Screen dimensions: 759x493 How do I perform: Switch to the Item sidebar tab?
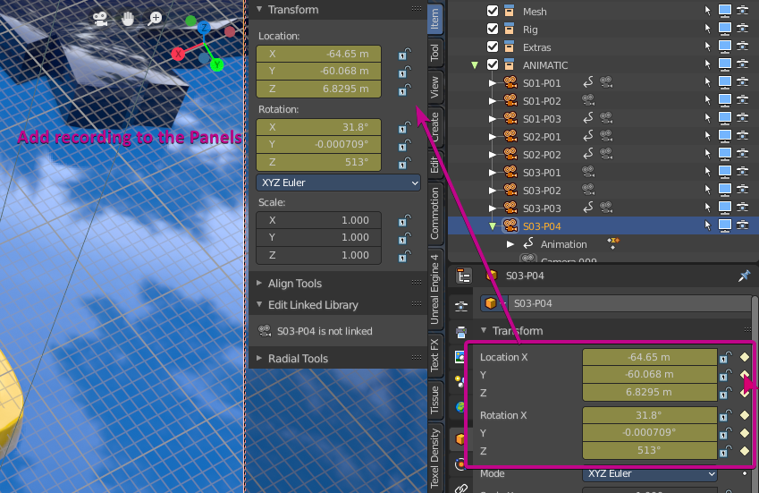pos(434,19)
